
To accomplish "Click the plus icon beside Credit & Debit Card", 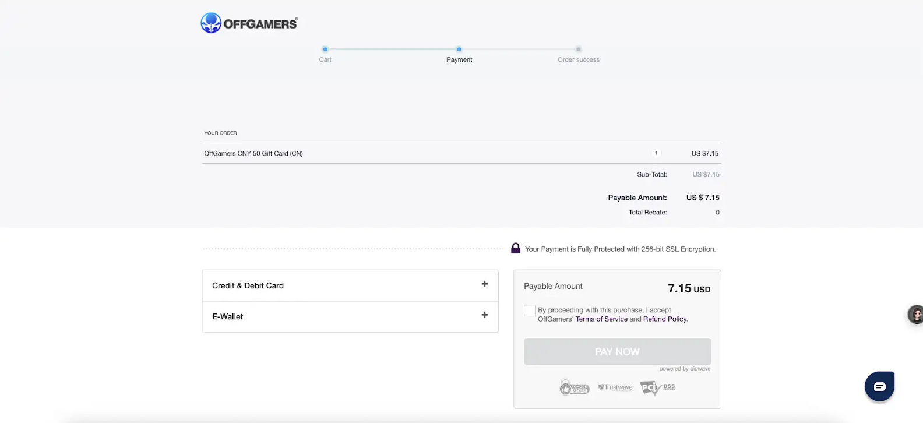I will [484, 284].
